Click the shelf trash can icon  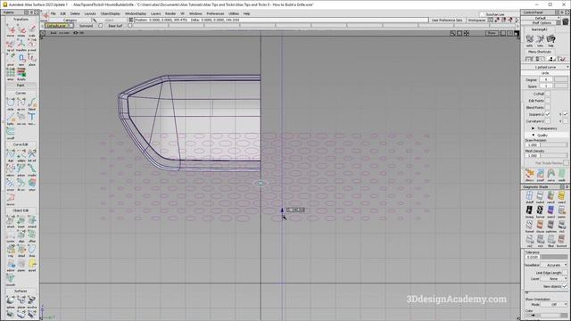[x=565, y=22]
